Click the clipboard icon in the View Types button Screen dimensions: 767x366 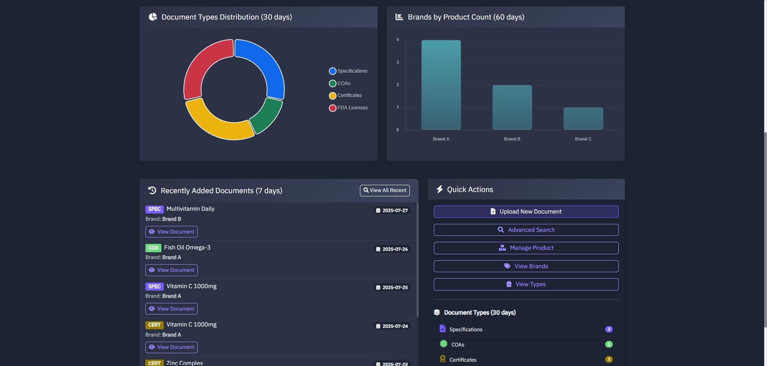(x=509, y=284)
